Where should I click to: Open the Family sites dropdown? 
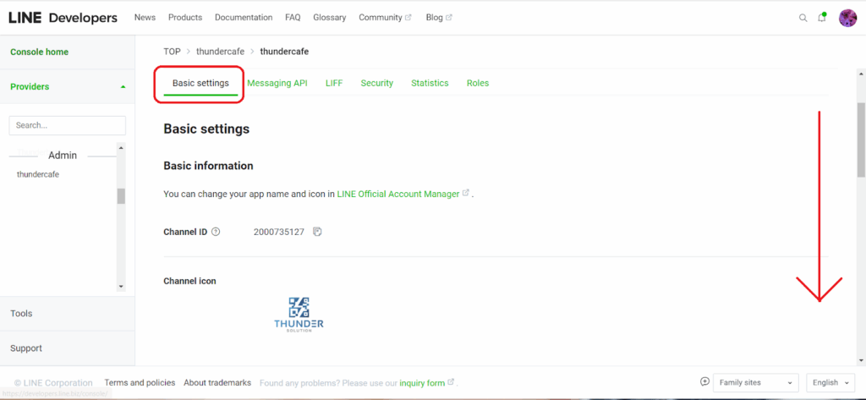tap(755, 383)
